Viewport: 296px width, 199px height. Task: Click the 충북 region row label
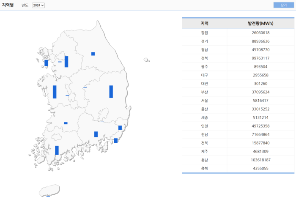point(204,169)
